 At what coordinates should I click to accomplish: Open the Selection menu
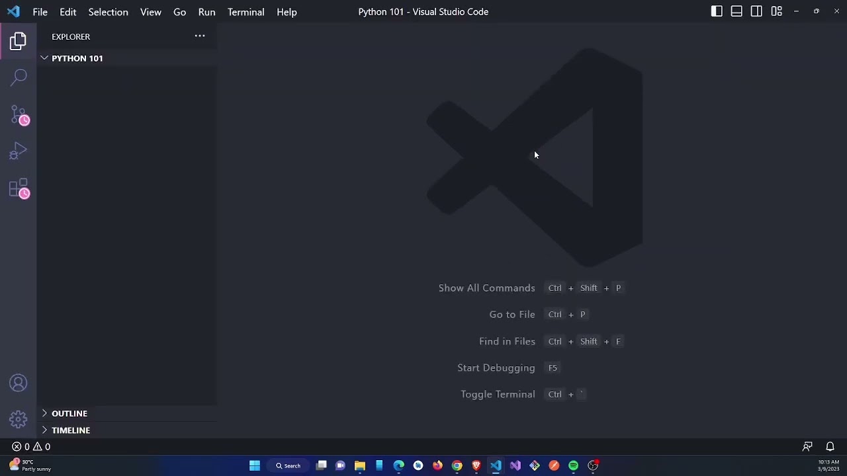click(x=108, y=12)
